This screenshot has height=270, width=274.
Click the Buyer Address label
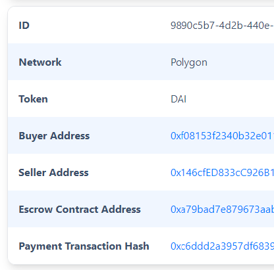(x=54, y=136)
